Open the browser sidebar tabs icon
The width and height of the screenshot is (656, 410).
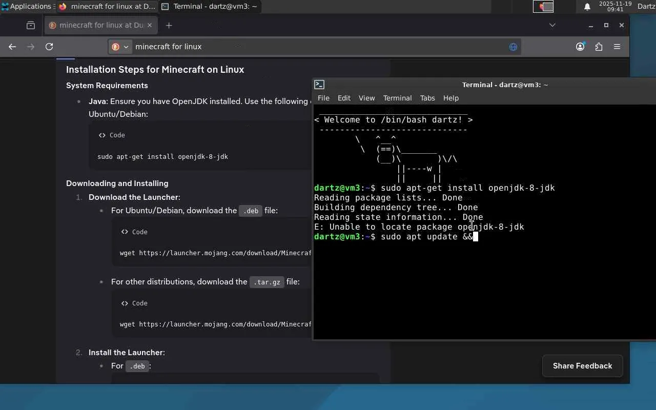coord(31,25)
